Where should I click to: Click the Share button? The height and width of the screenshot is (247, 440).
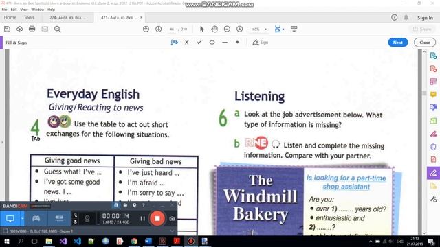[422, 29]
